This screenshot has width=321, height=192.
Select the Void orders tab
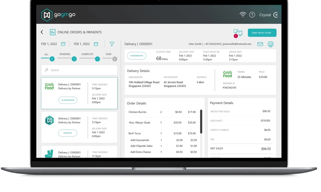(108, 54)
